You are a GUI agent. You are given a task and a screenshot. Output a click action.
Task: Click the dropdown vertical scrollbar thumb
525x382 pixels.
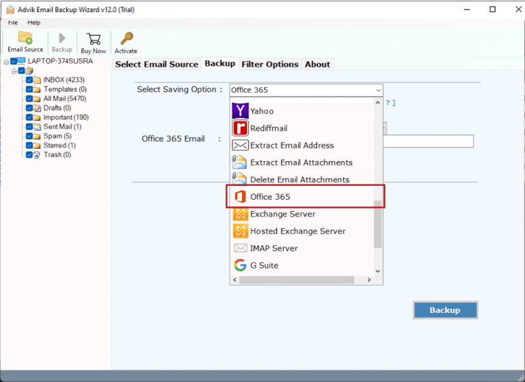coord(377,224)
